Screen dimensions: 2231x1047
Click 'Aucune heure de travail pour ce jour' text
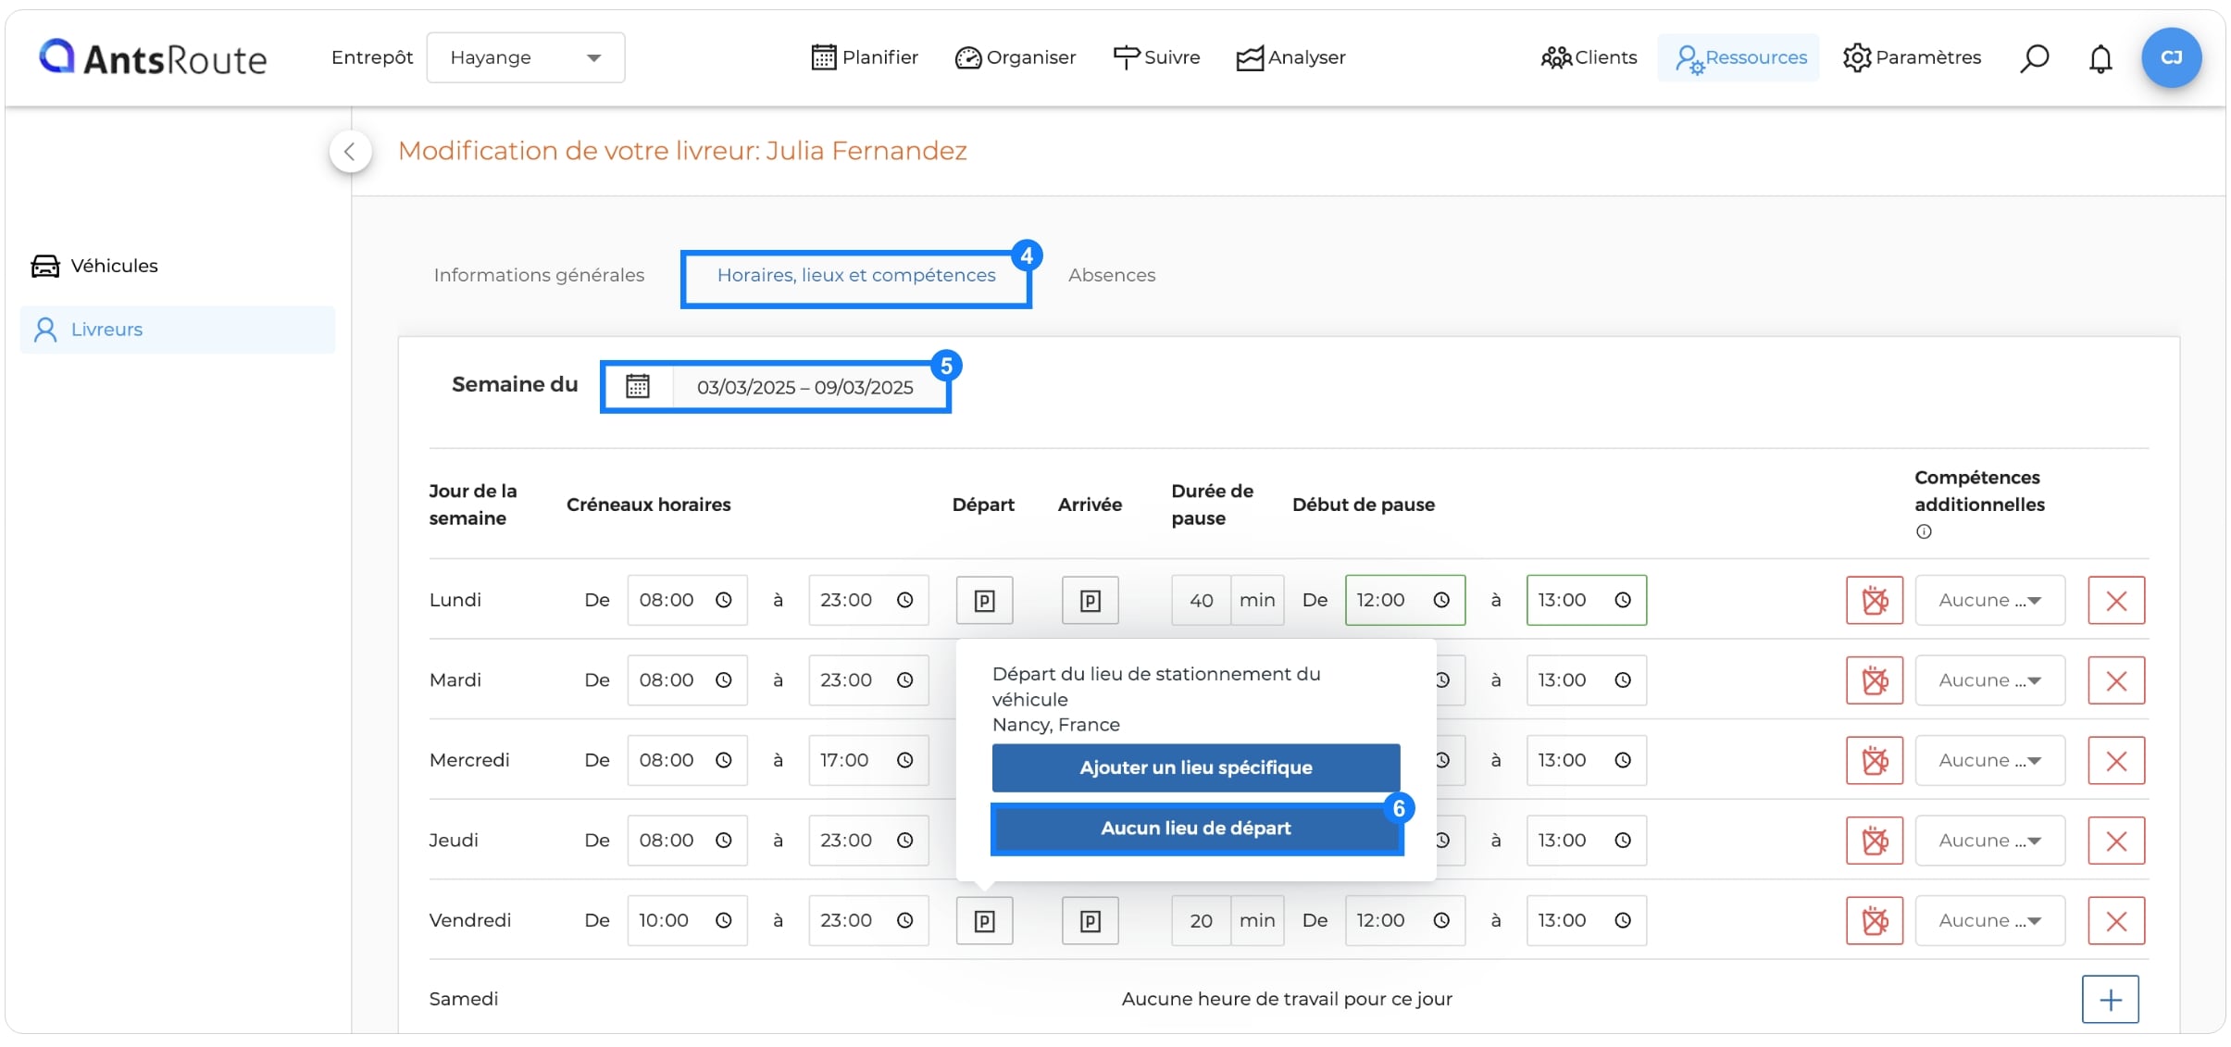tap(1287, 999)
